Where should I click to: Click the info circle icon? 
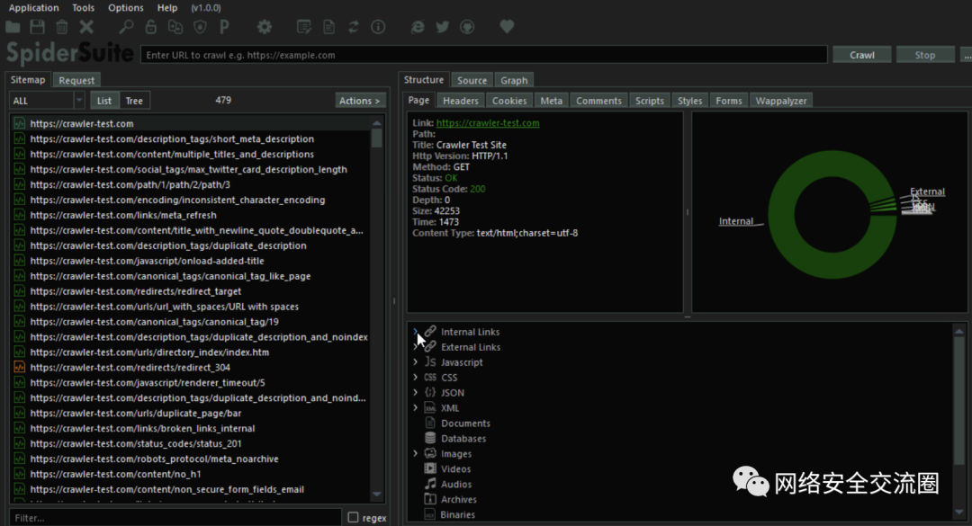pos(378,27)
